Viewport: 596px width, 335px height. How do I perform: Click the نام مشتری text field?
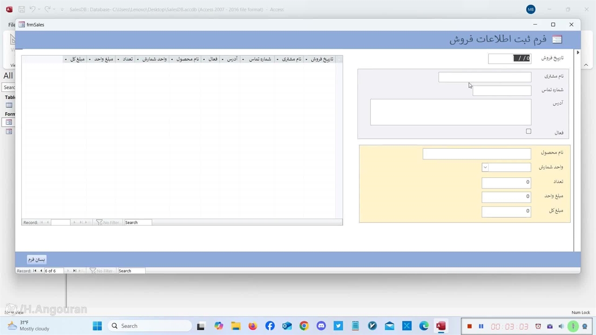pyautogui.click(x=484, y=77)
